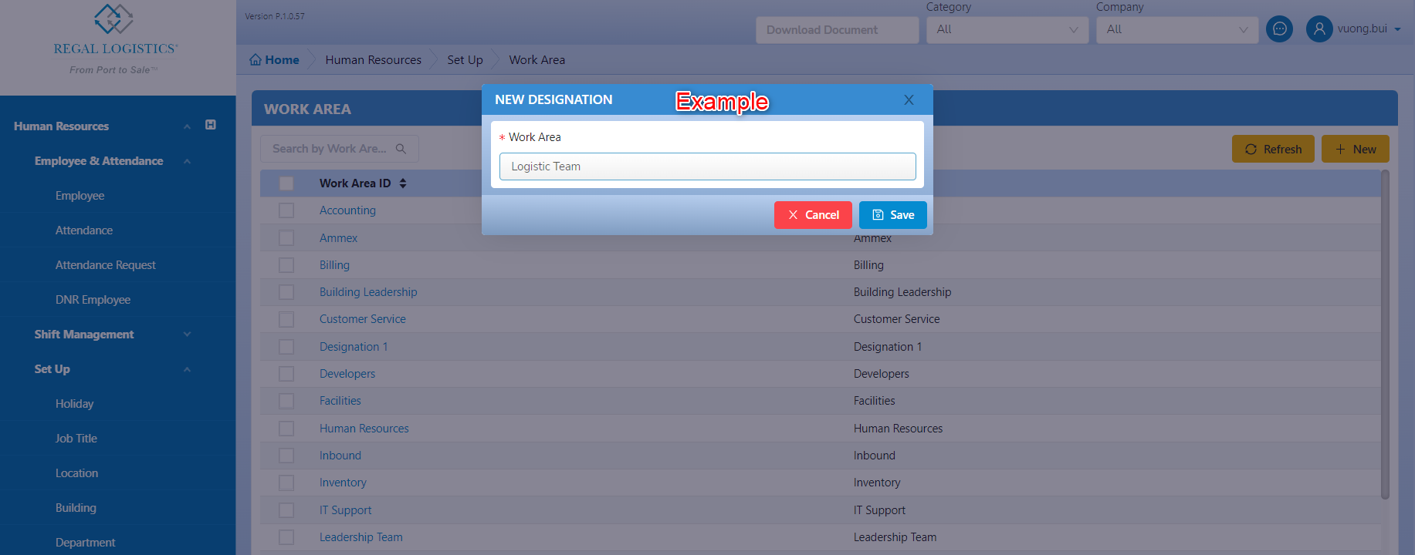Check the Facilities row checkbox
The image size is (1415, 555).
(286, 401)
